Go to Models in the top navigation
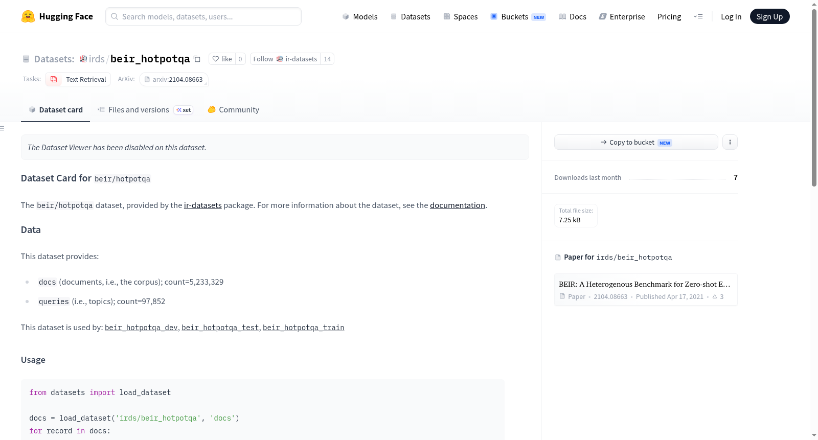Screen dimensions: 818x440 click(x=360, y=16)
